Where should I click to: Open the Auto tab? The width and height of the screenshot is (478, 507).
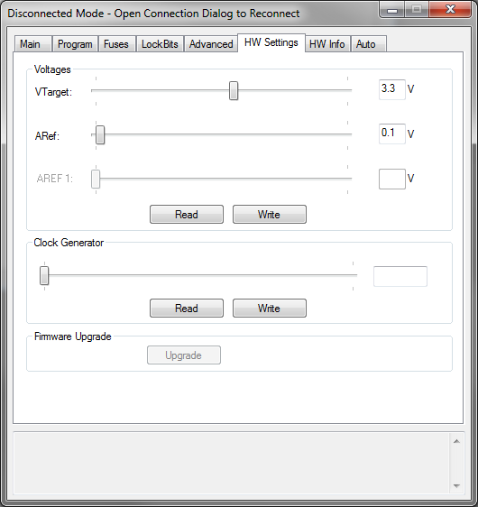coord(369,44)
